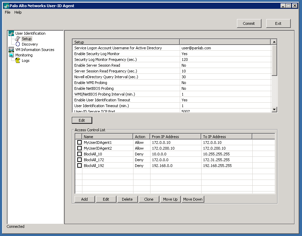Click the Setup list scrollbar thumb
The width and height of the screenshot is (302, 236).
[x=274, y=60]
